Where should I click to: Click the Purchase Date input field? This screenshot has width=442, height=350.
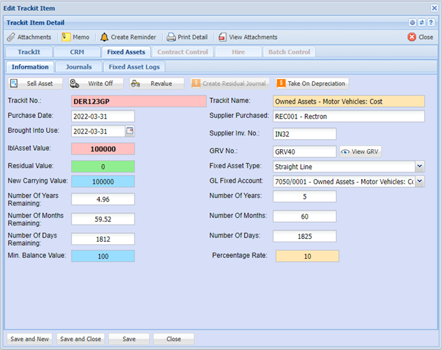[103, 116]
